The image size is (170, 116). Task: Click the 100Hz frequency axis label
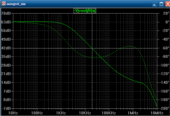[37, 113]
